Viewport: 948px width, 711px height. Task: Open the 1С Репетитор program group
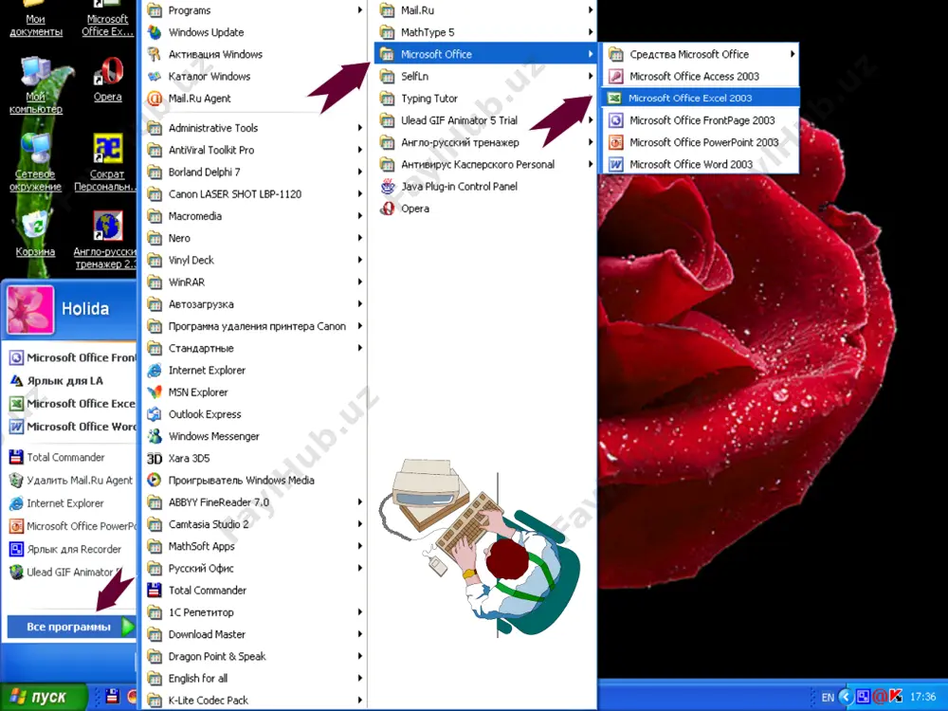click(x=255, y=612)
